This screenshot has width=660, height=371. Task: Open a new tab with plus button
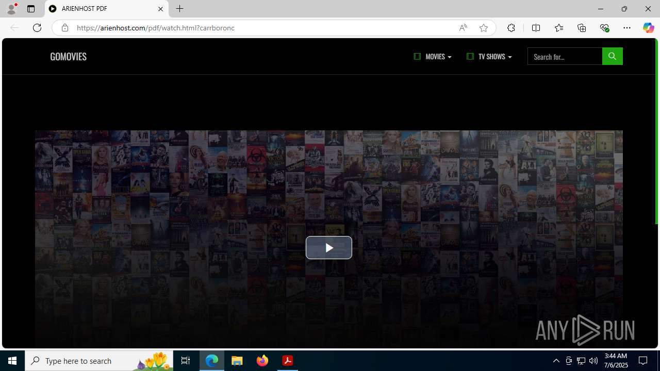point(179,9)
